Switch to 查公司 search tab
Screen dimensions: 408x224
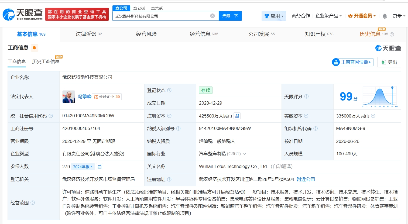click(x=121, y=8)
